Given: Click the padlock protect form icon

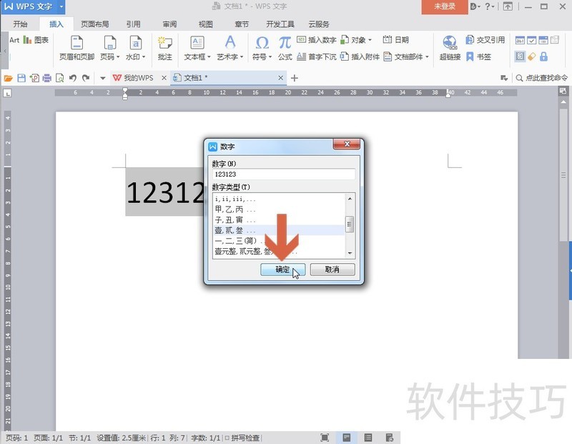Looking at the screenshot, I should click(543, 56).
